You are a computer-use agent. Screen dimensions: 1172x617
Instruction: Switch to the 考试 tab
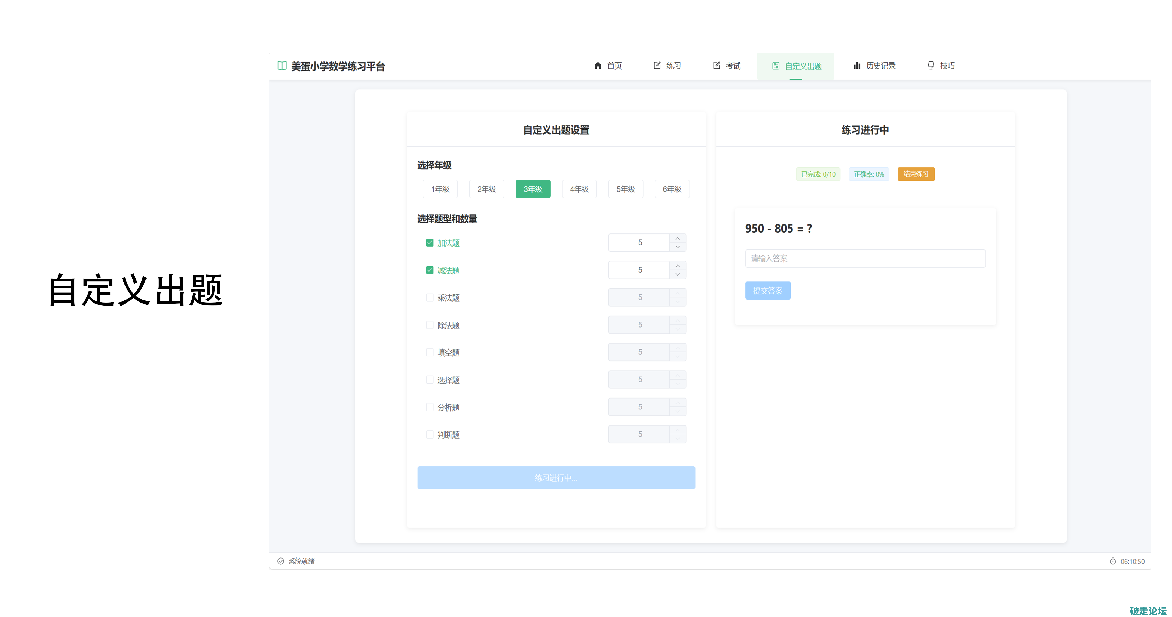(x=727, y=66)
